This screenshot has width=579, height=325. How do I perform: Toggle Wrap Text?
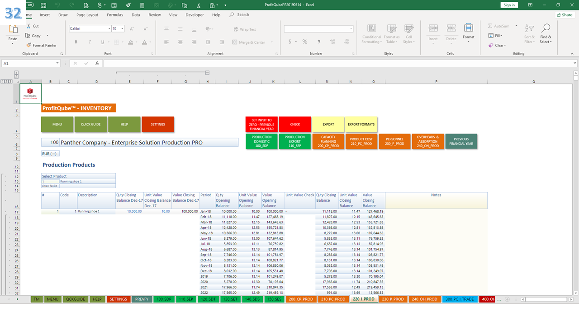pyautogui.click(x=245, y=29)
